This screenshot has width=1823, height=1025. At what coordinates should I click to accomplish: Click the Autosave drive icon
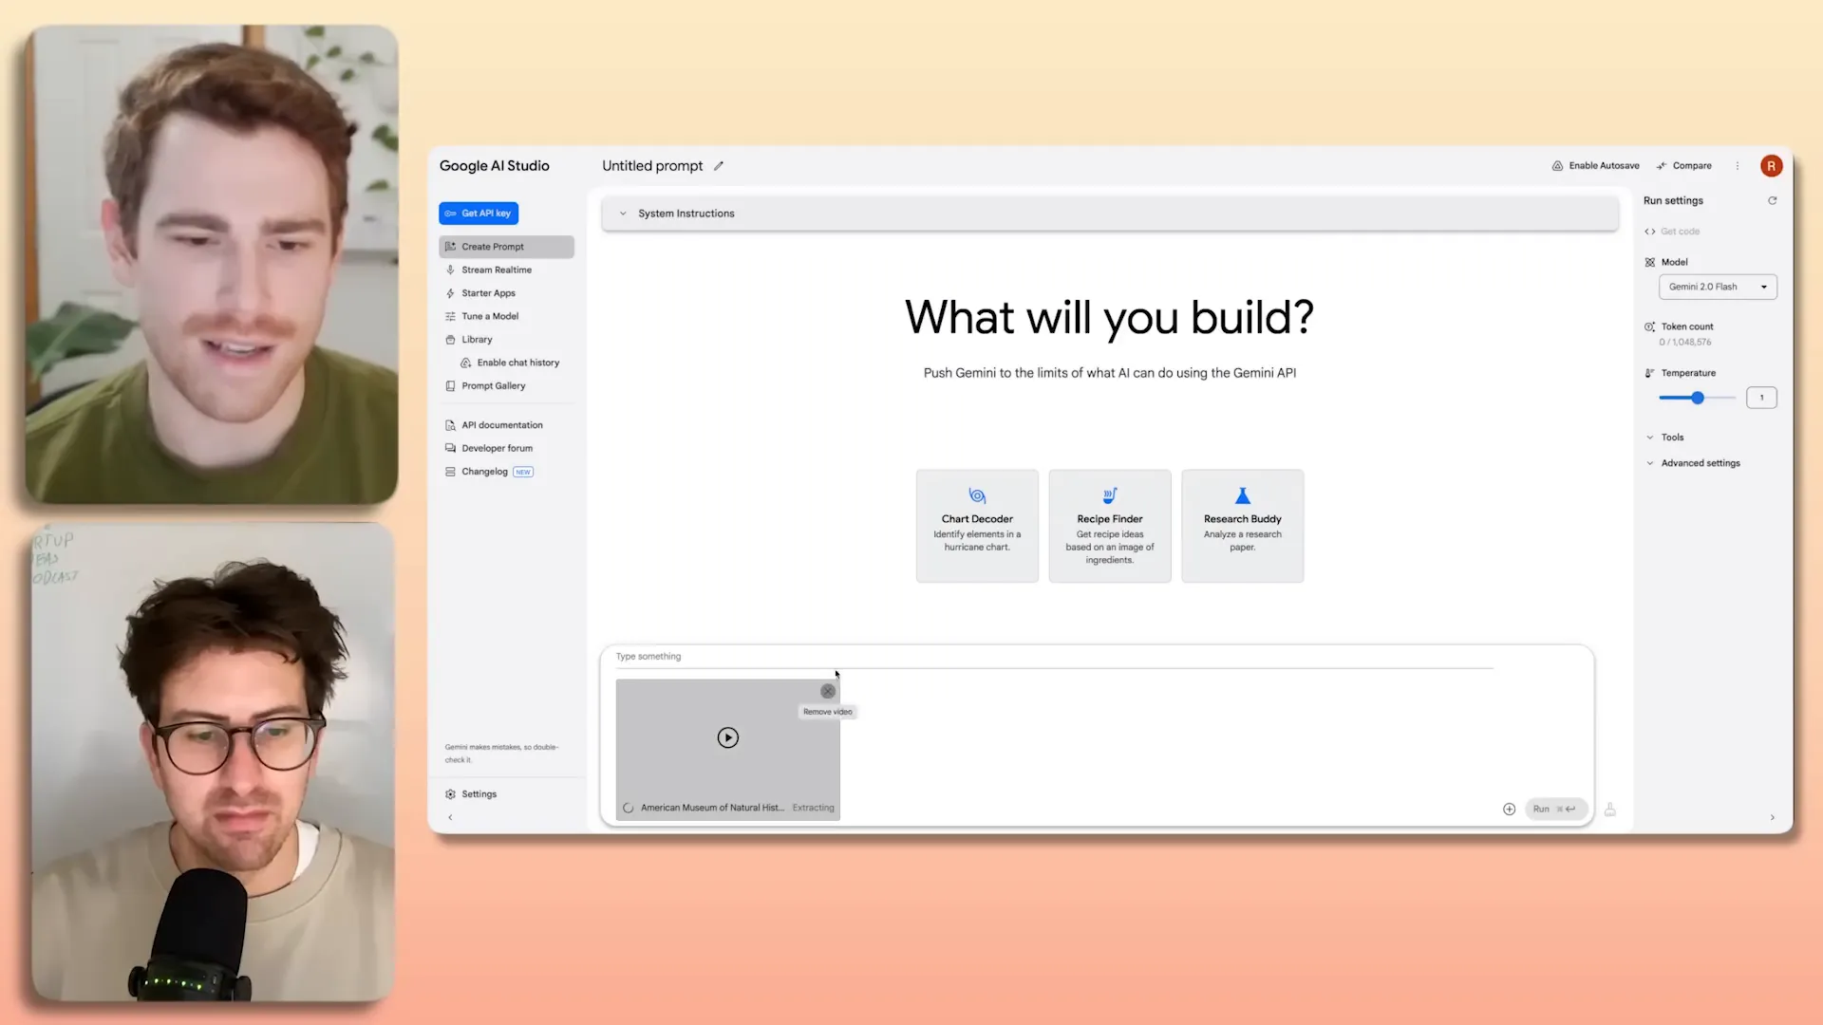1557,166
